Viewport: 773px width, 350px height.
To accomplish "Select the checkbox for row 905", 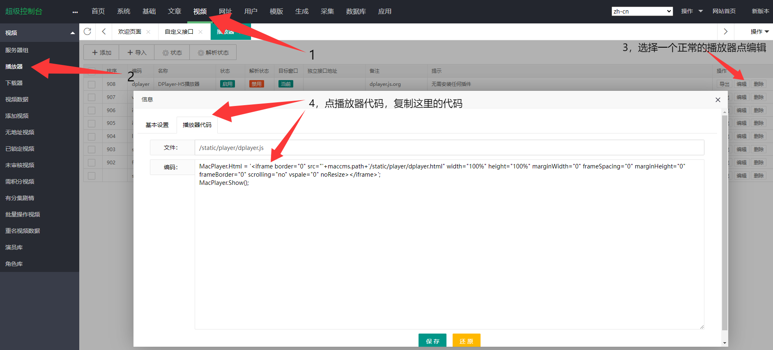I will [92, 123].
